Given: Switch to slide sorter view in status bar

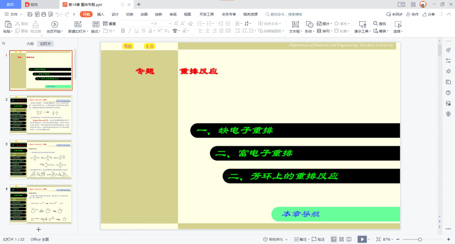Looking at the screenshot, I should 341,239.
